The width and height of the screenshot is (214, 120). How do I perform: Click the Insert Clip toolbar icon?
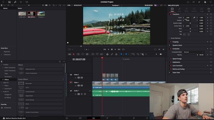click(93, 54)
